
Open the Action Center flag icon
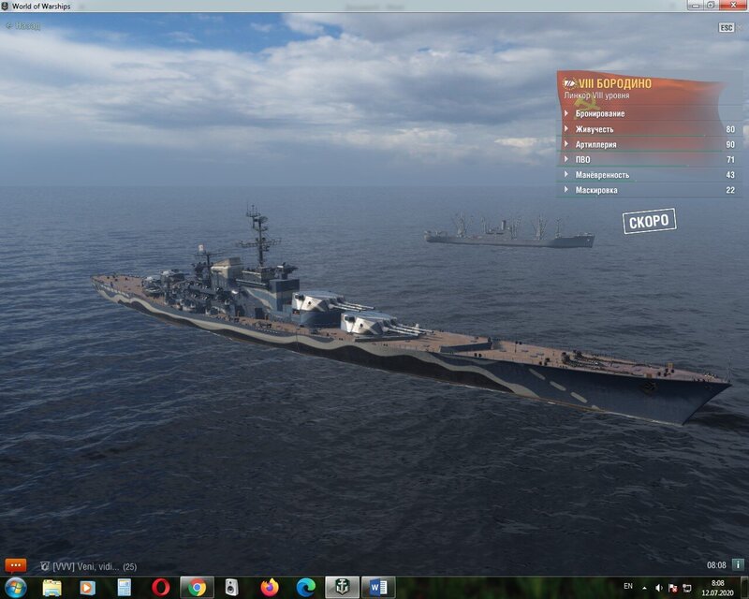point(672,588)
